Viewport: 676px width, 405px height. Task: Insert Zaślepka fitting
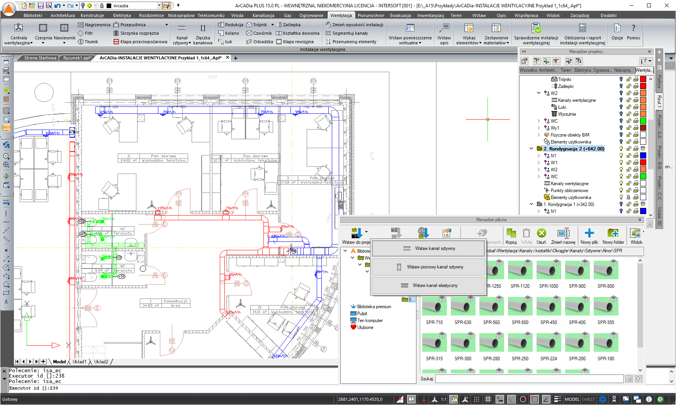tap(289, 25)
